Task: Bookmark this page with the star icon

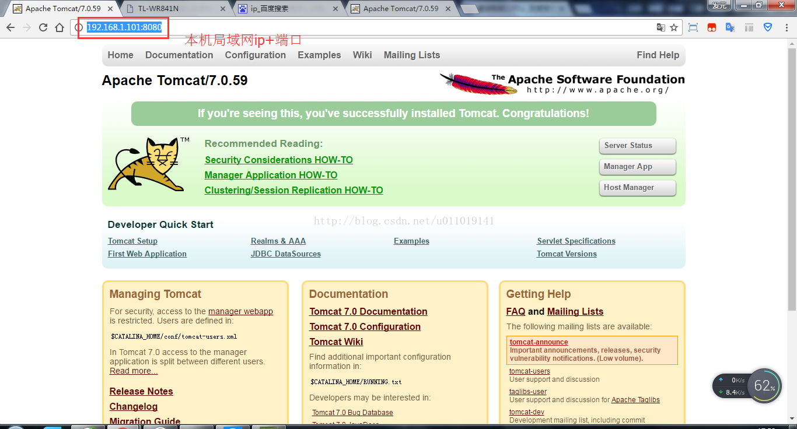Action: point(674,27)
